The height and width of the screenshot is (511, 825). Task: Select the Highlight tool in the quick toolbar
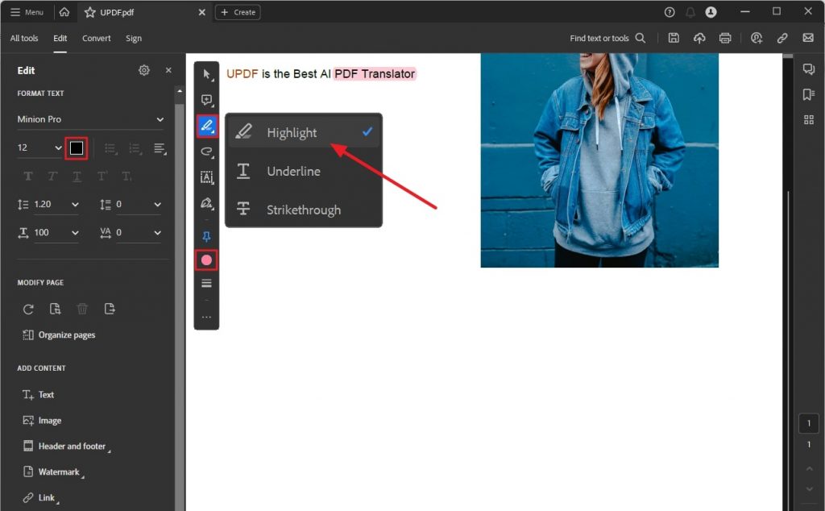pyautogui.click(x=206, y=126)
